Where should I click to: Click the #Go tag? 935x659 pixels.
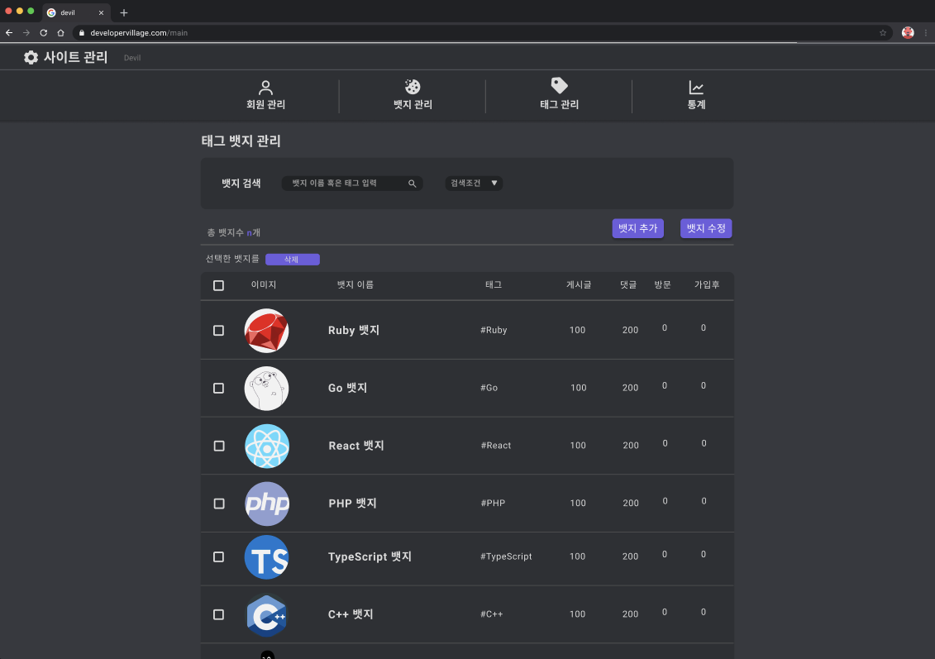tap(489, 389)
